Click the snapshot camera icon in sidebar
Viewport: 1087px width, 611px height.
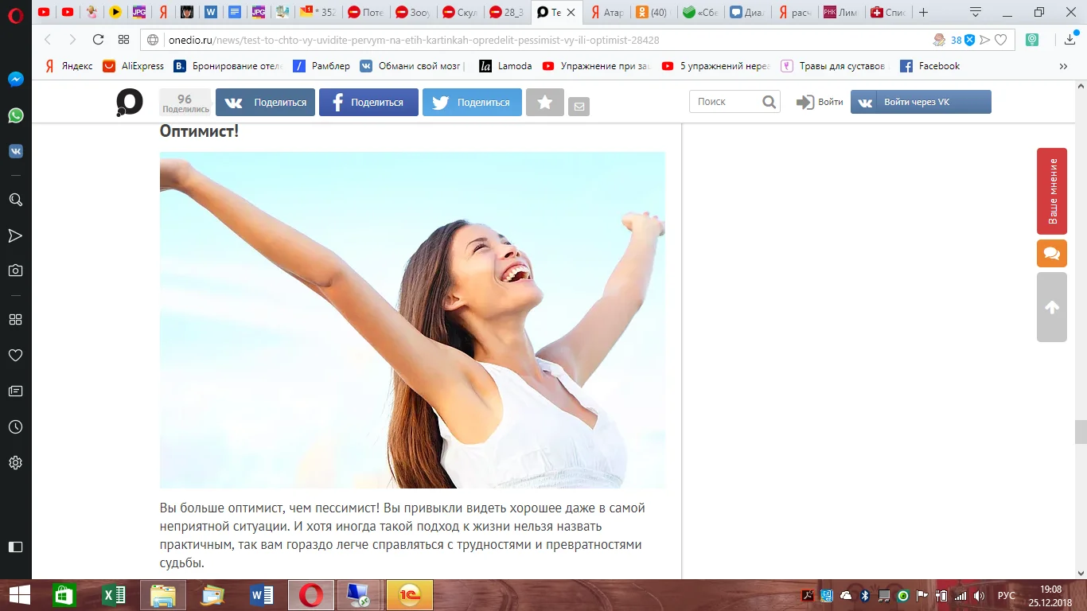point(15,270)
